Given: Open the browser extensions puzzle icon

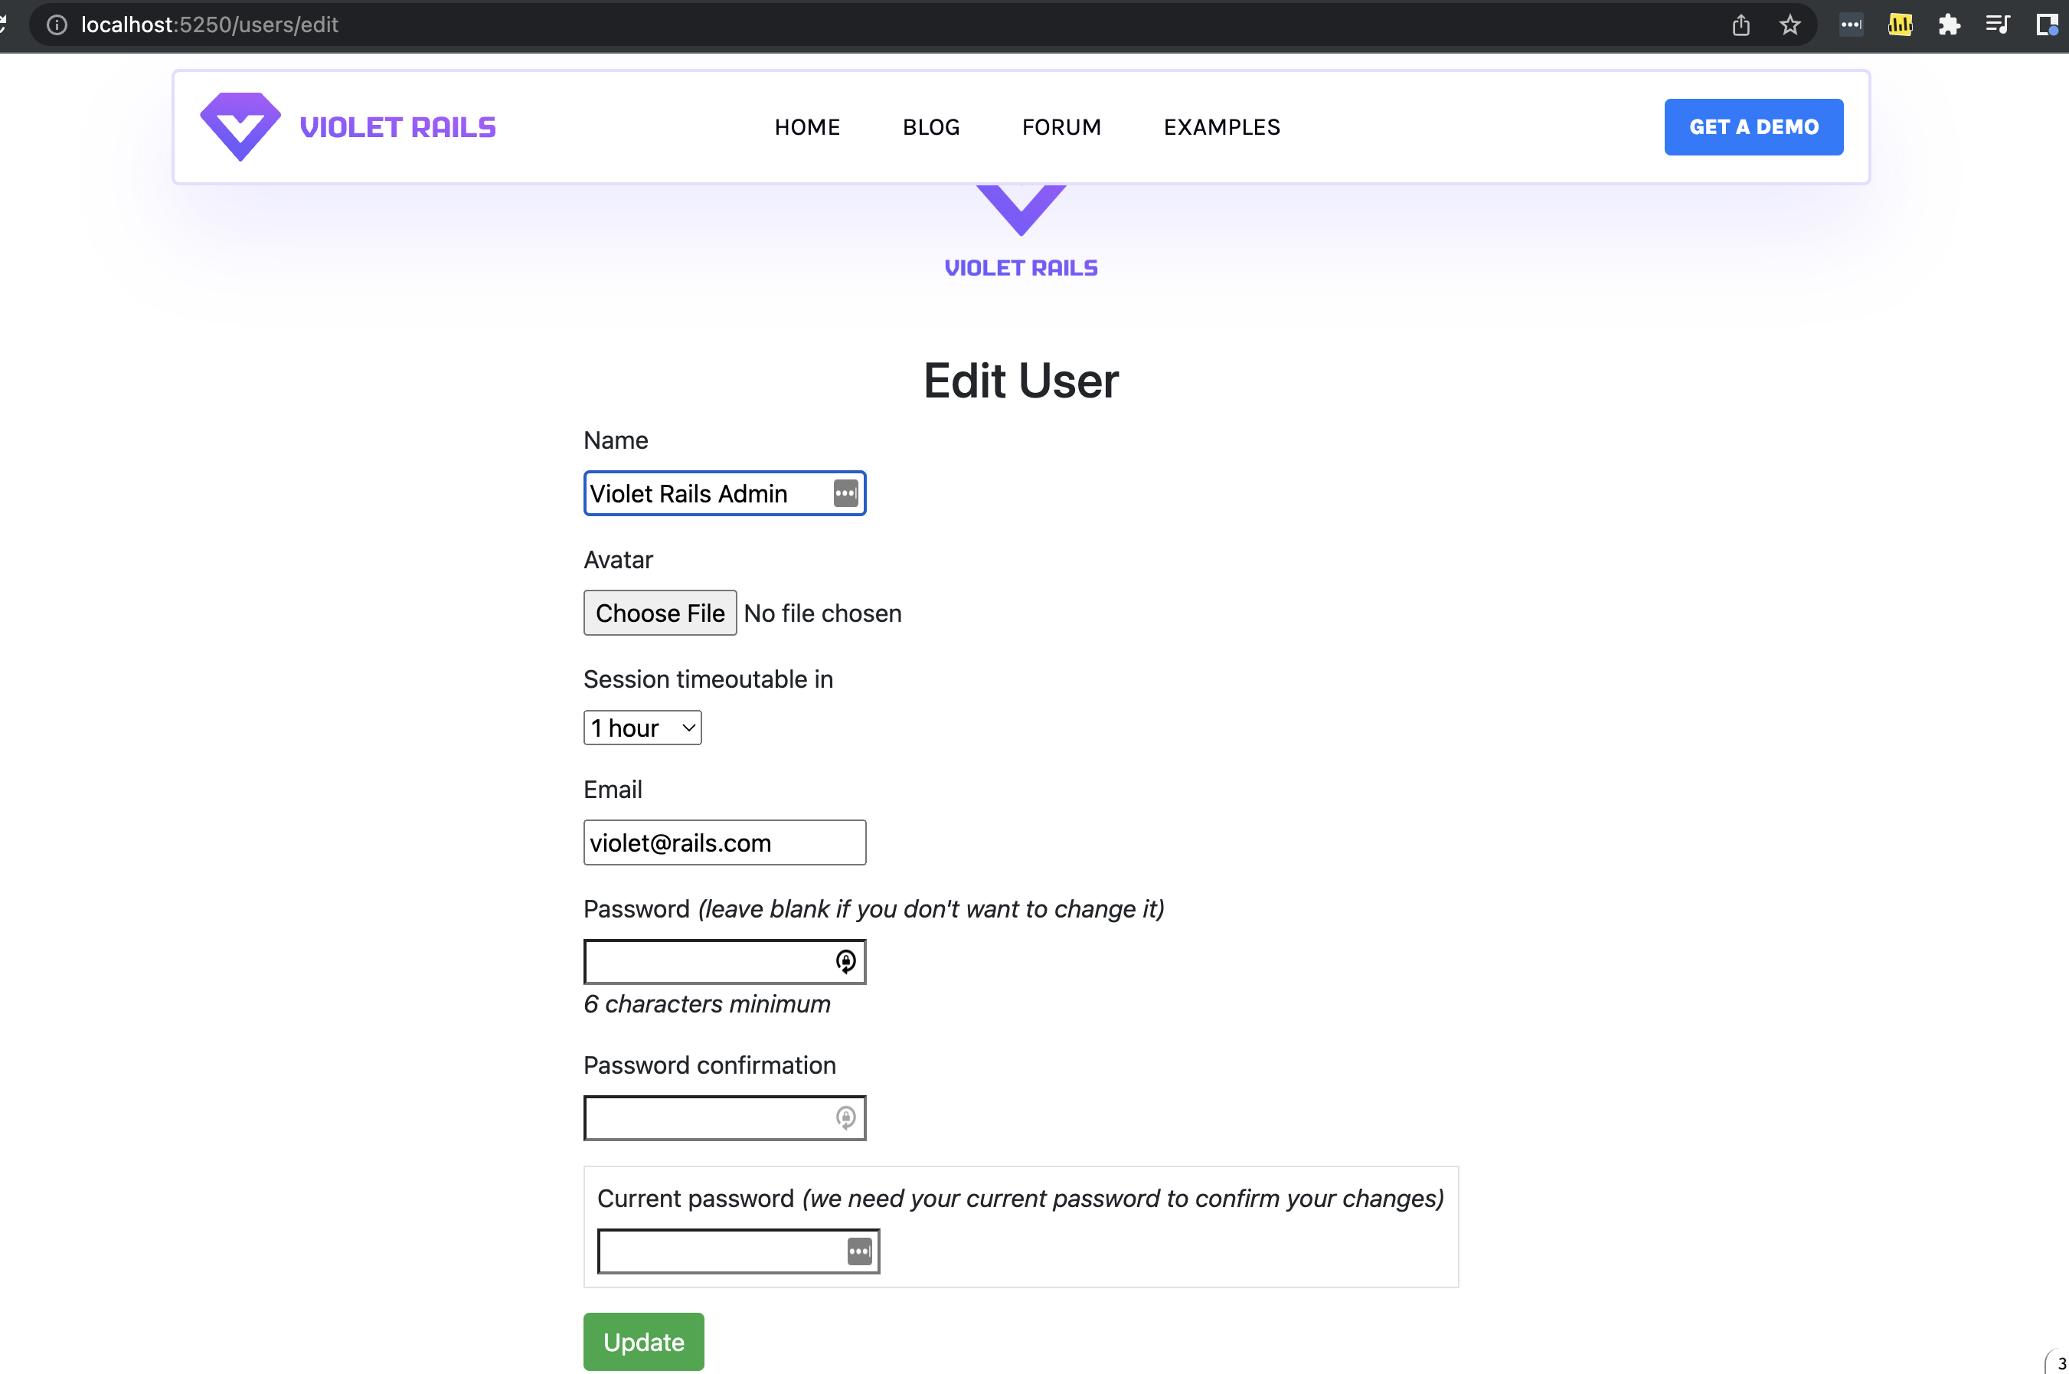Looking at the screenshot, I should 1948,25.
